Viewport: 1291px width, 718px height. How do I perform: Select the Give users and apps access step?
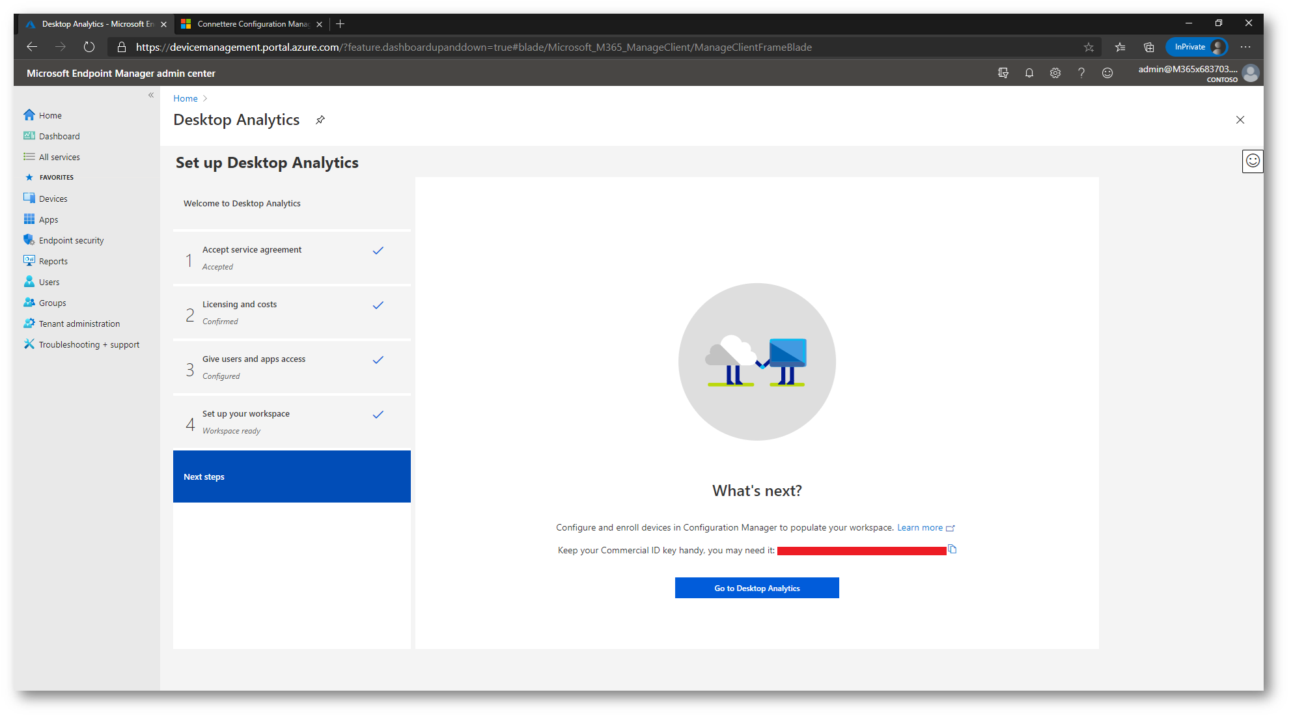(292, 367)
